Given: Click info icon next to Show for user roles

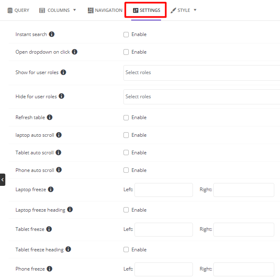Looking at the screenshot, I should (x=63, y=72).
